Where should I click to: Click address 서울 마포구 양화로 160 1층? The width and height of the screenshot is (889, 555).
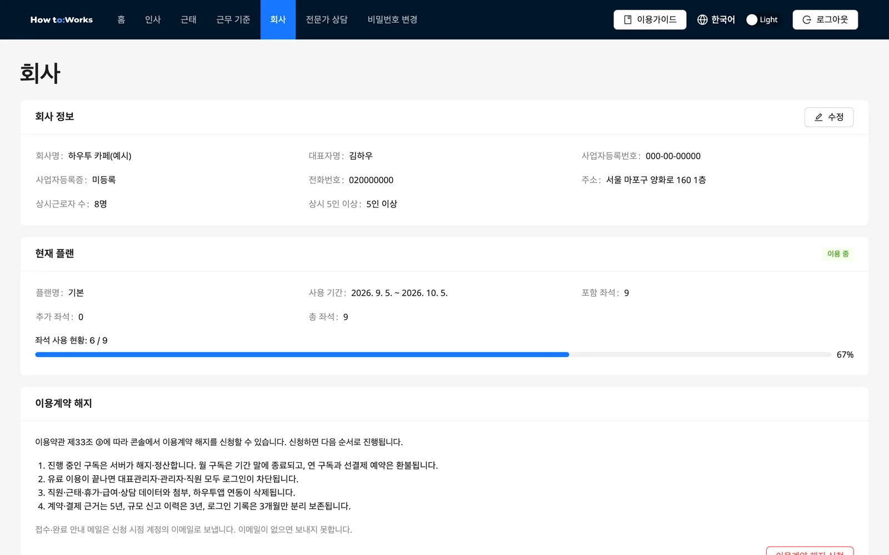[656, 180]
